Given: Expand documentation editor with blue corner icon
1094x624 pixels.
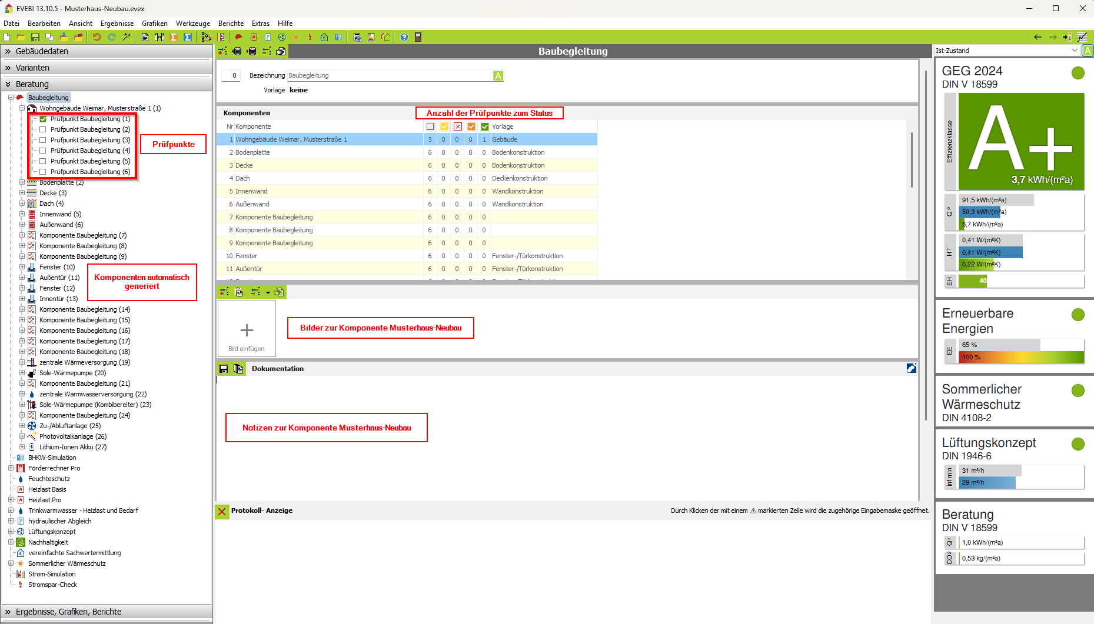Looking at the screenshot, I should pyautogui.click(x=911, y=368).
